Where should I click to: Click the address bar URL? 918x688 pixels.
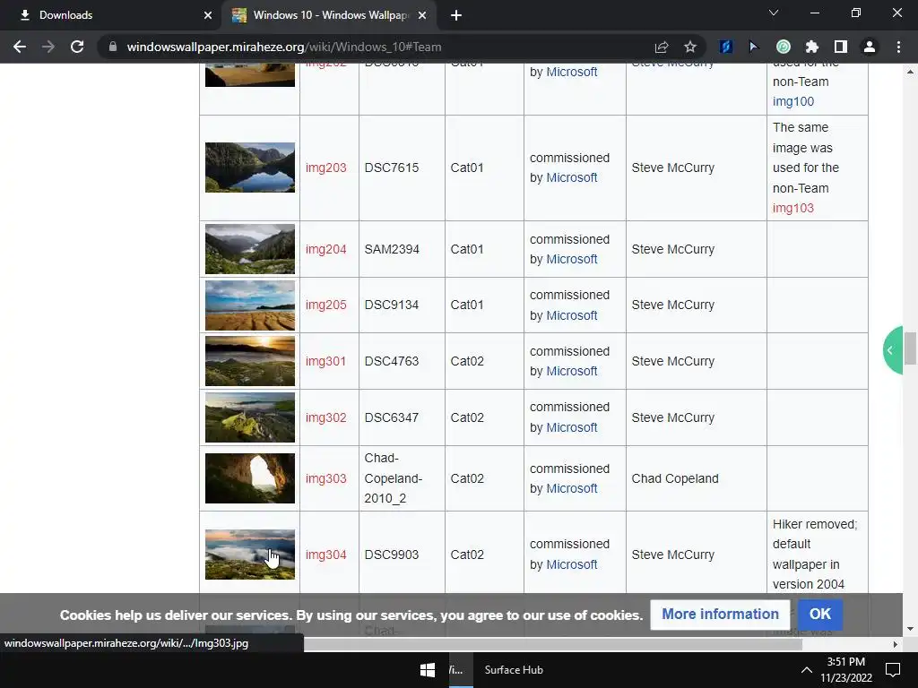click(x=284, y=47)
